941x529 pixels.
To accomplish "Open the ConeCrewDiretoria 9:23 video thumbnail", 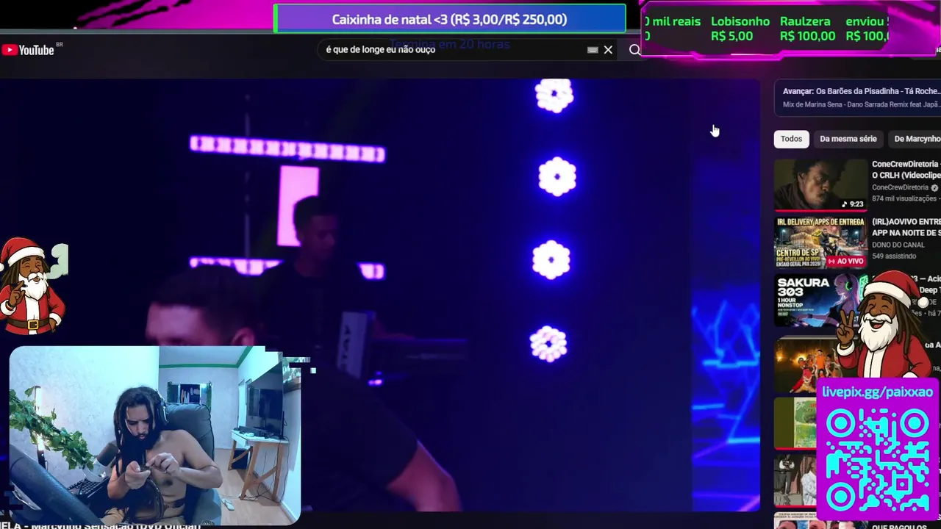I will click(x=820, y=184).
